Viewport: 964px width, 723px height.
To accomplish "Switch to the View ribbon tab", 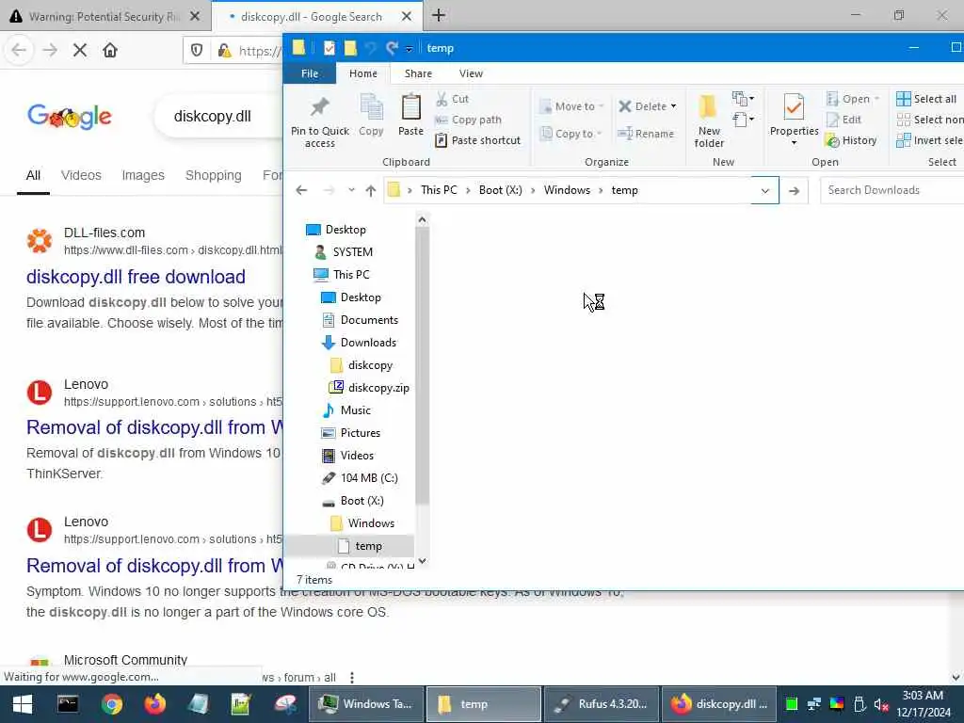I will point(471,73).
